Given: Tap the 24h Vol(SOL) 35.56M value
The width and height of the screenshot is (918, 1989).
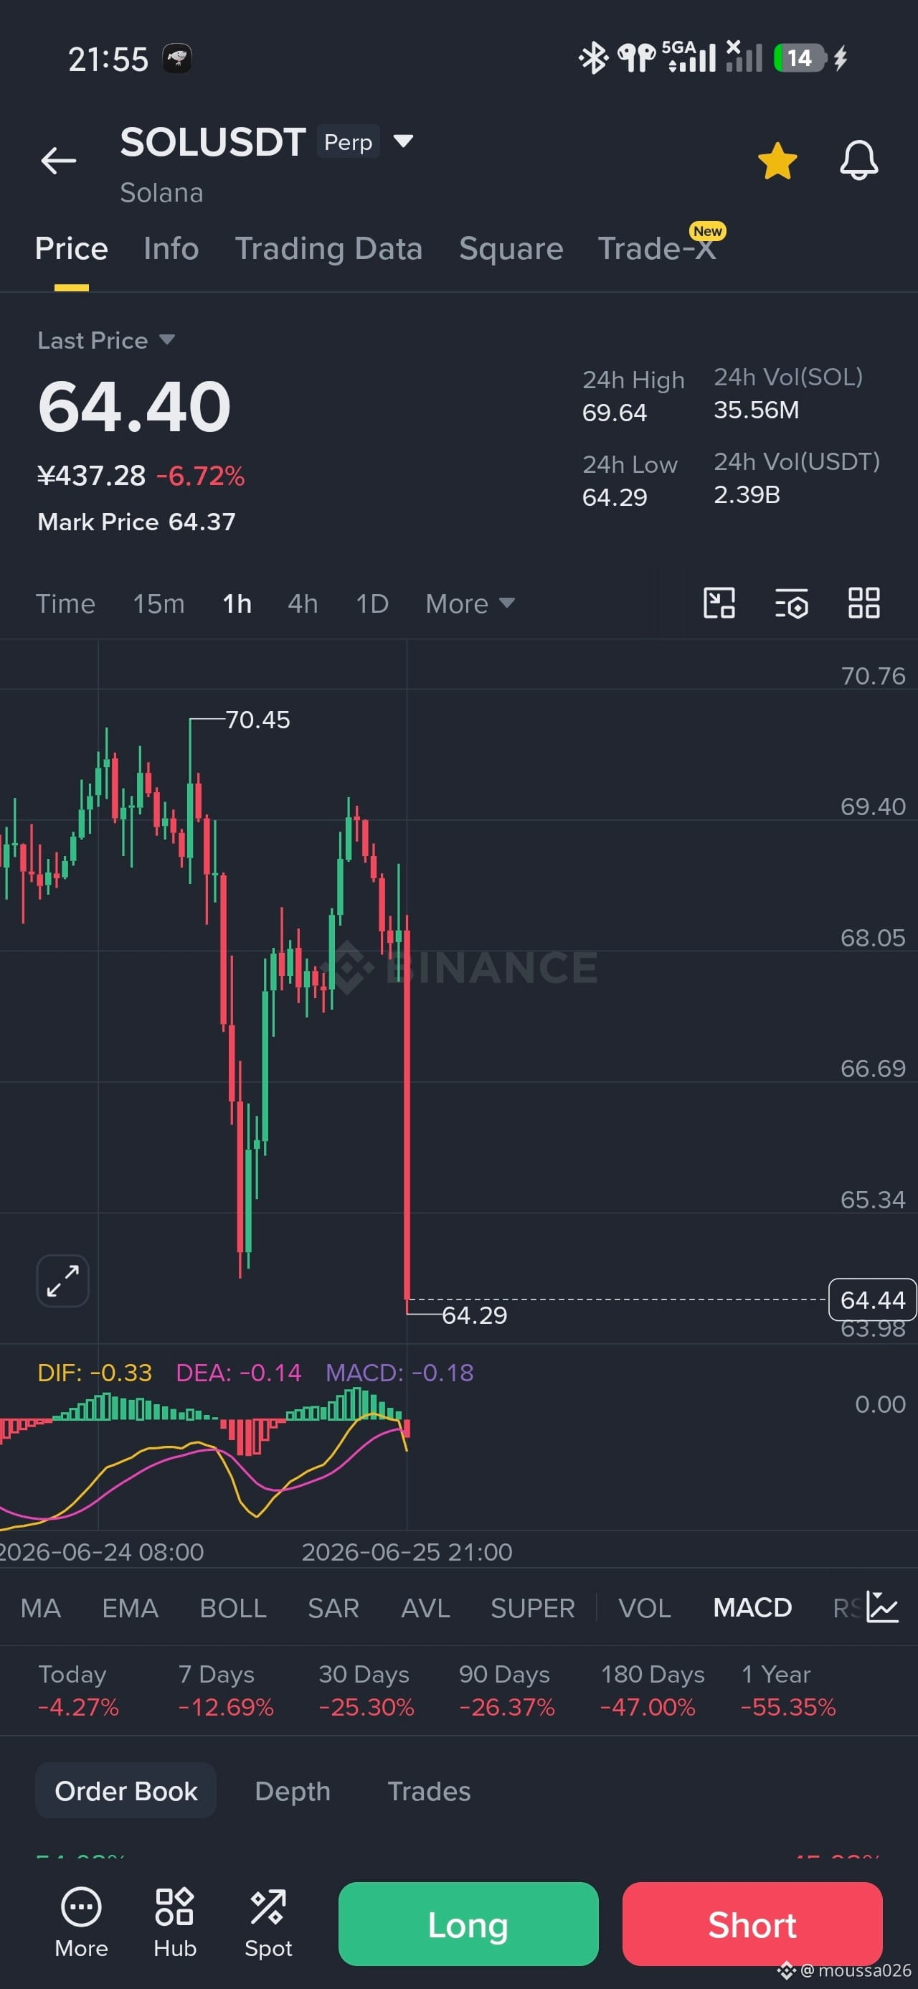Looking at the screenshot, I should pyautogui.click(x=757, y=410).
